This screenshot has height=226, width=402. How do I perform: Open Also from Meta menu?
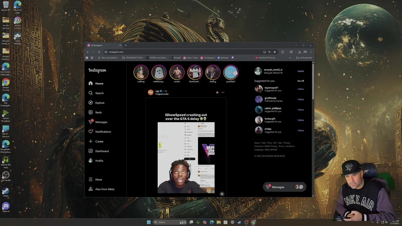click(101, 189)
